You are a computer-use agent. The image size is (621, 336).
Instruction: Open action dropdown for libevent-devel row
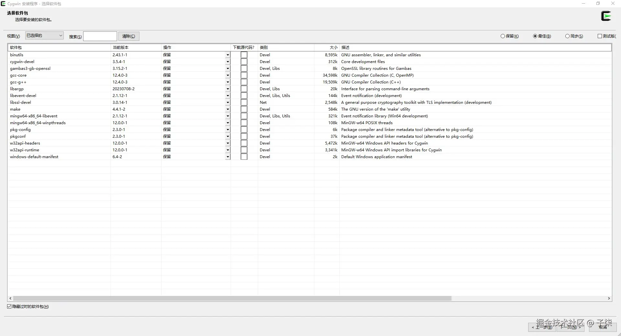228,96
